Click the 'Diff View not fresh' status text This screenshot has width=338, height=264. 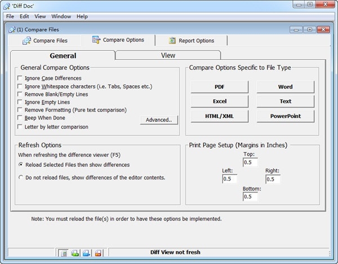pyautogui.click(x=175, y=252)
